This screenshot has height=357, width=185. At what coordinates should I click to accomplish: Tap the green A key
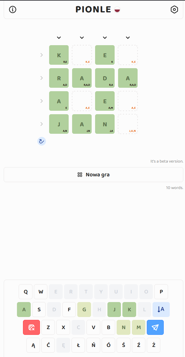(x=24, y=310)
